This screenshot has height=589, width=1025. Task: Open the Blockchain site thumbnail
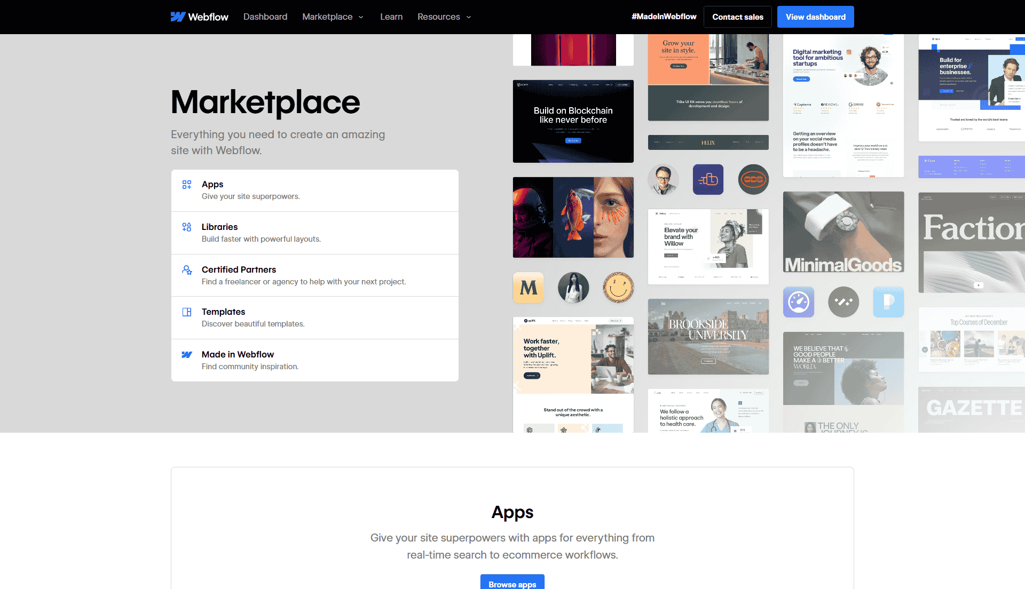pos(573,121)
